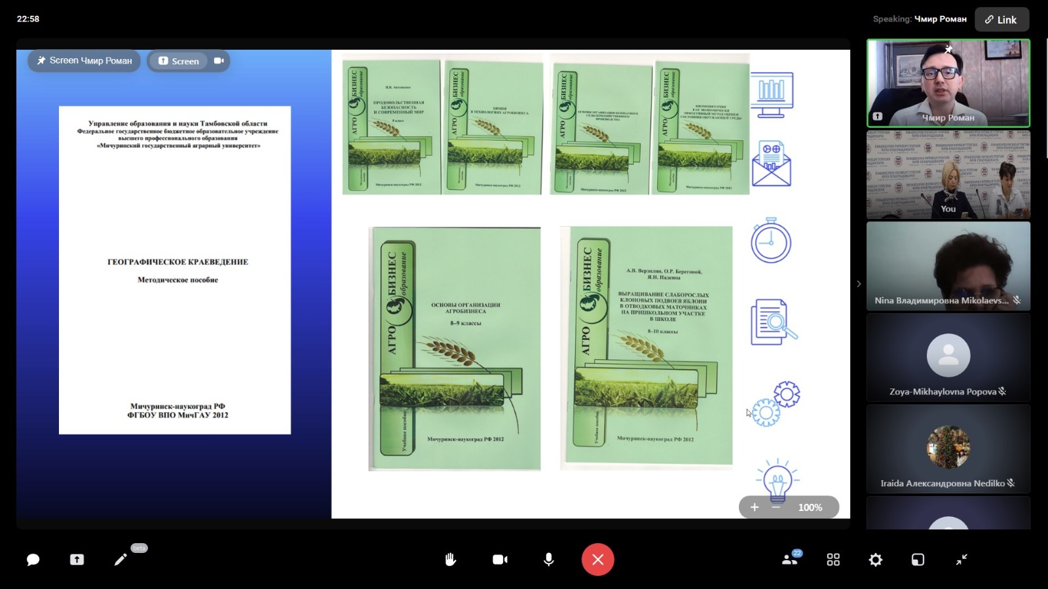Click the pinned Screen Чмир Роман label
This screenshot has width=1048, height=589.
[84, 61]
